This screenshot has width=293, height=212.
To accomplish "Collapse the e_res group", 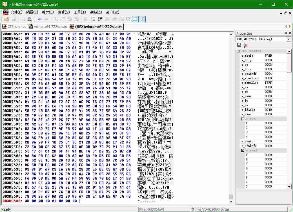I will 243,119.
